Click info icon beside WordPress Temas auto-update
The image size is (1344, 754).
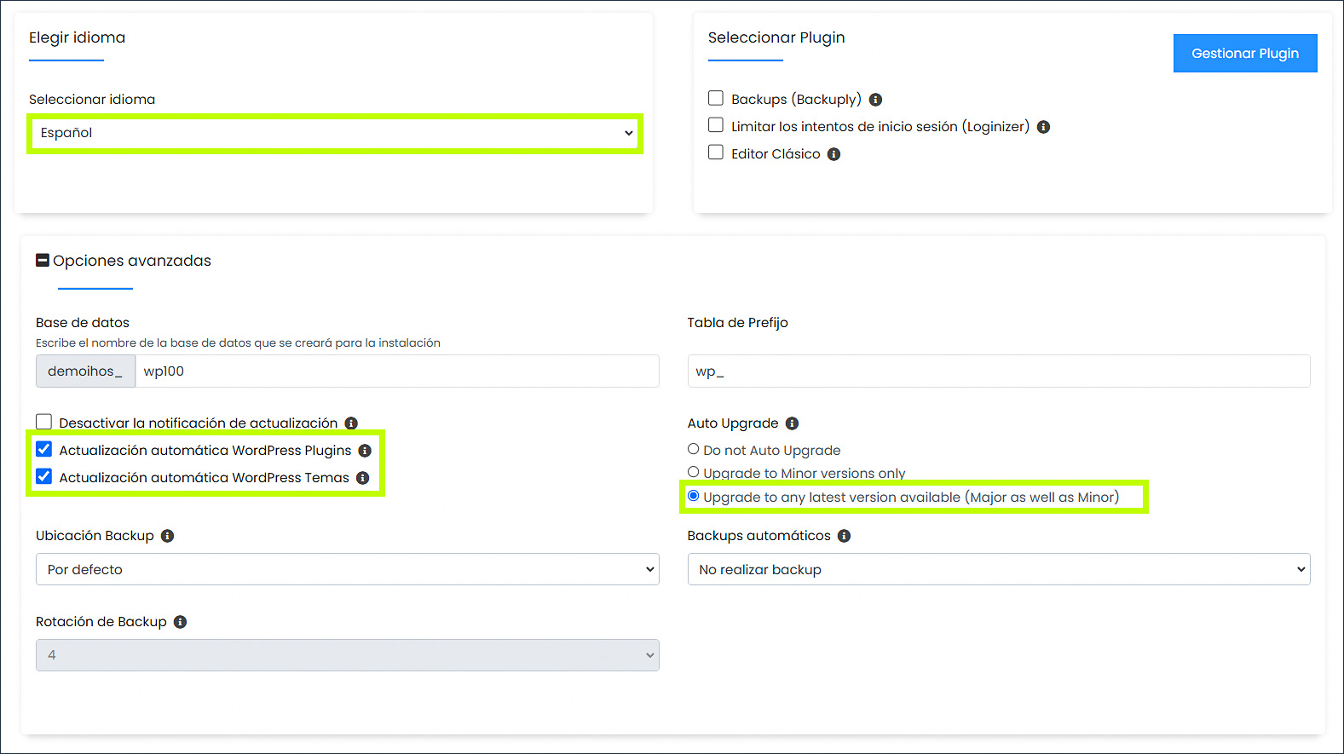click(x=362, y=478)
